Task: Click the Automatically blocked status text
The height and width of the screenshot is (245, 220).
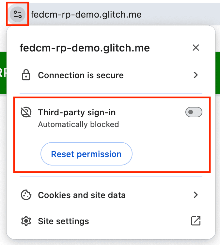Action: tap(78, 124)
